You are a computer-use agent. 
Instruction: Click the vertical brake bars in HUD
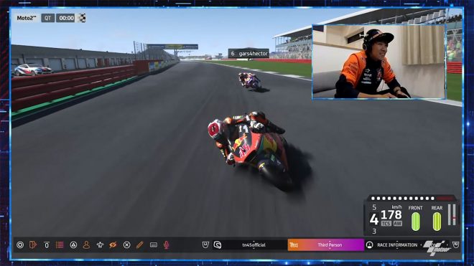pos(452,214)
